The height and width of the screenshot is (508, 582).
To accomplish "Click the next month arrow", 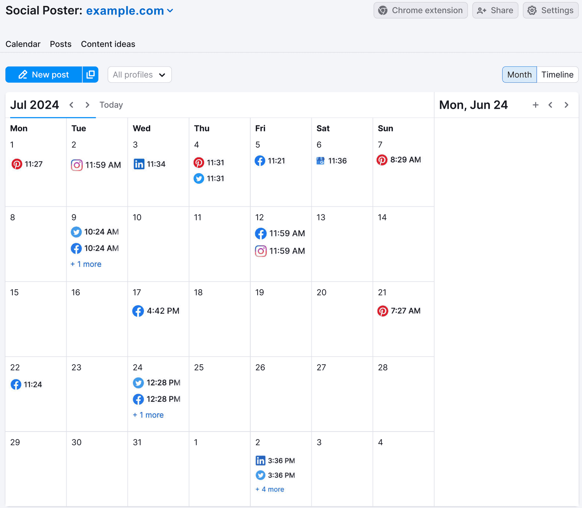I will [87, 105].
